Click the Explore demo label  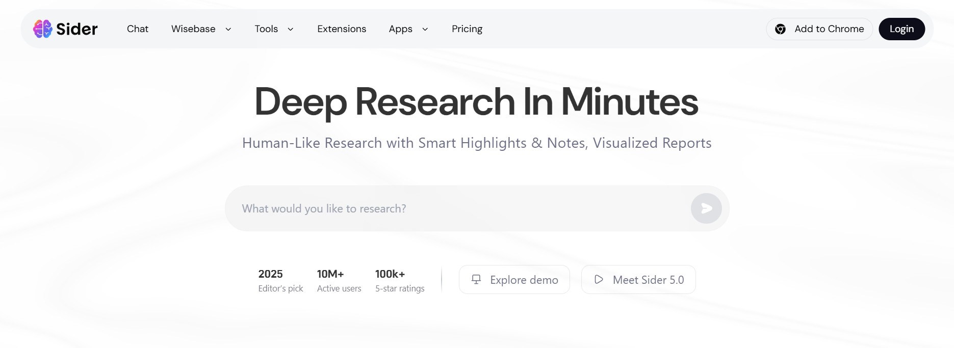(x=524, y=280)
